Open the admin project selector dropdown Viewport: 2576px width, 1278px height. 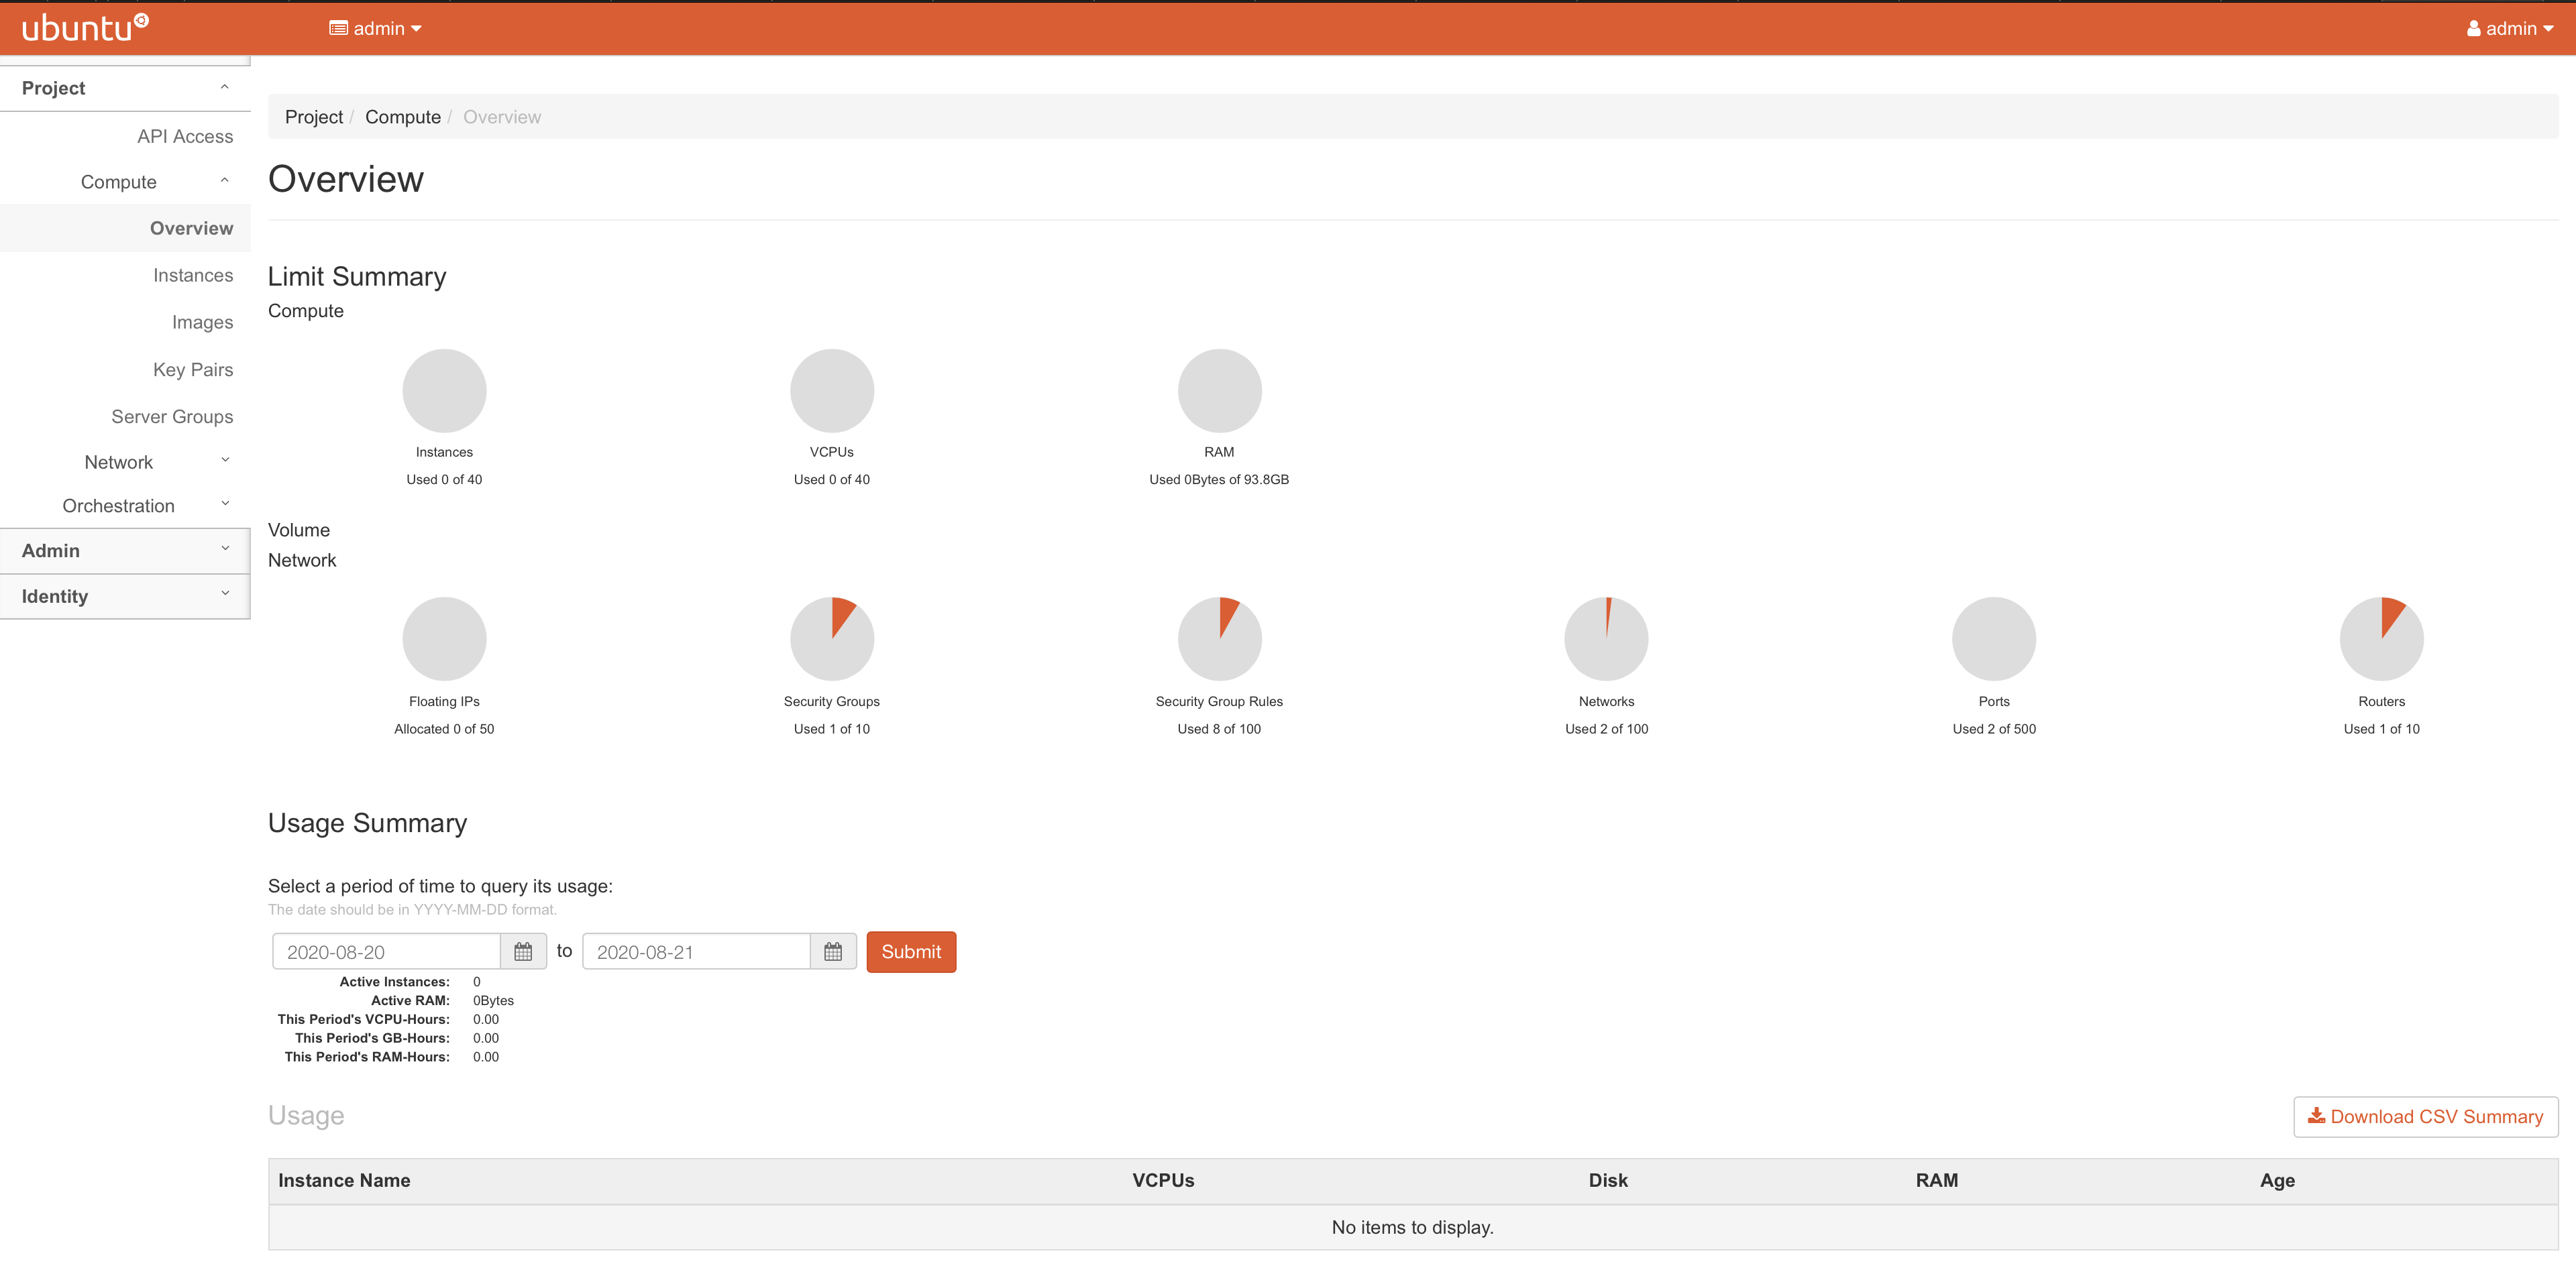pyautogui.click(x=376, y=28)
